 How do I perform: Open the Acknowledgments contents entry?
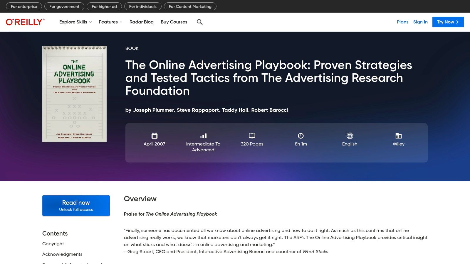coord(62,254)
